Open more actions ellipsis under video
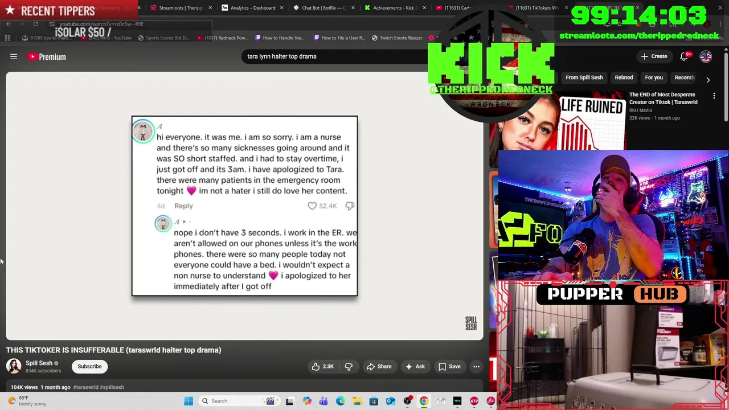Viewport: 729px width, 410px height. pyautogui.click(x=476, y=367)
